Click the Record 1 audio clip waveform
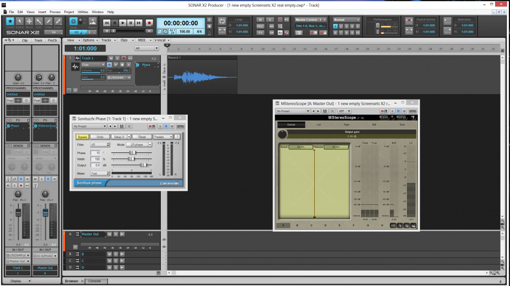The image size is (510, 286). (x=194, y=77)
